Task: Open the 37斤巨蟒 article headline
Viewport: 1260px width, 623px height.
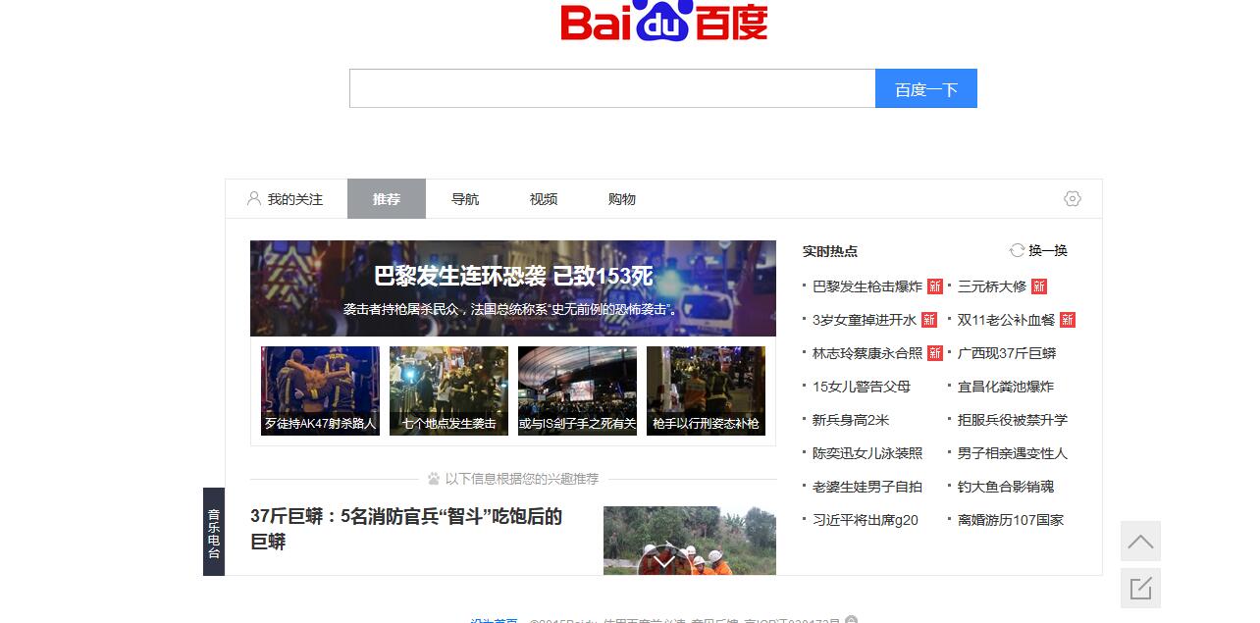Action: click(406, 529)
